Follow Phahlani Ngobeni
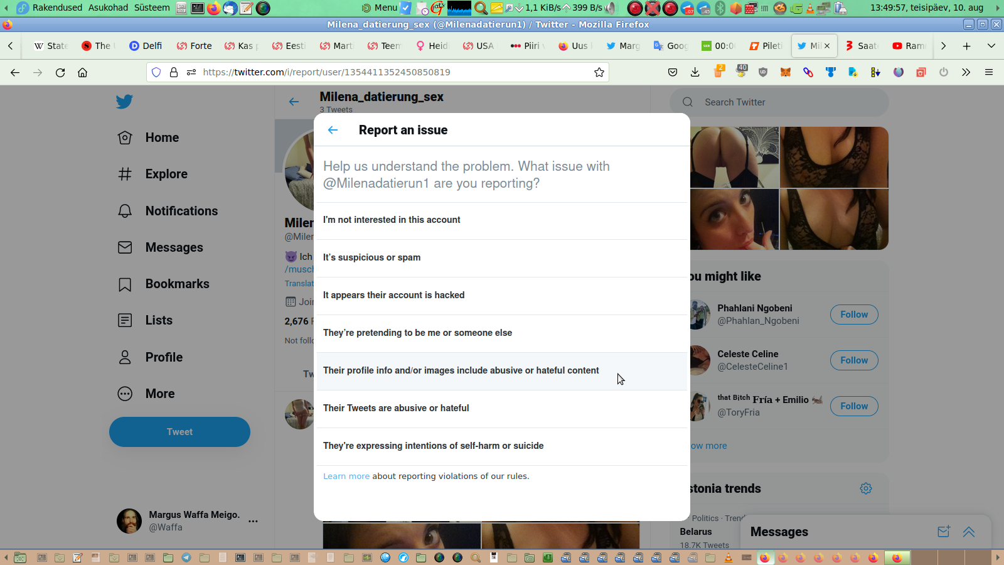Screen dimensions: 1004x565 [854, 315]
